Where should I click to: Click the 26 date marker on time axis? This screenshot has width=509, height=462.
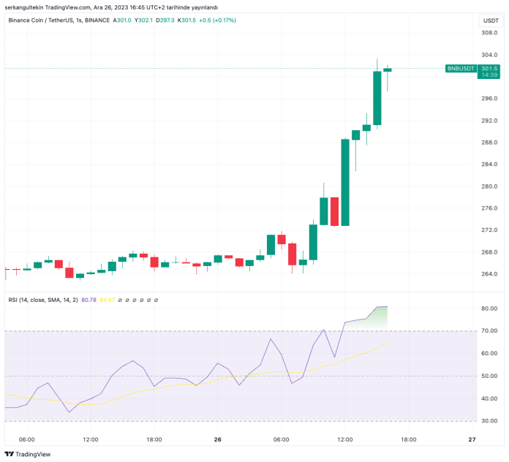tap(219, 439)
